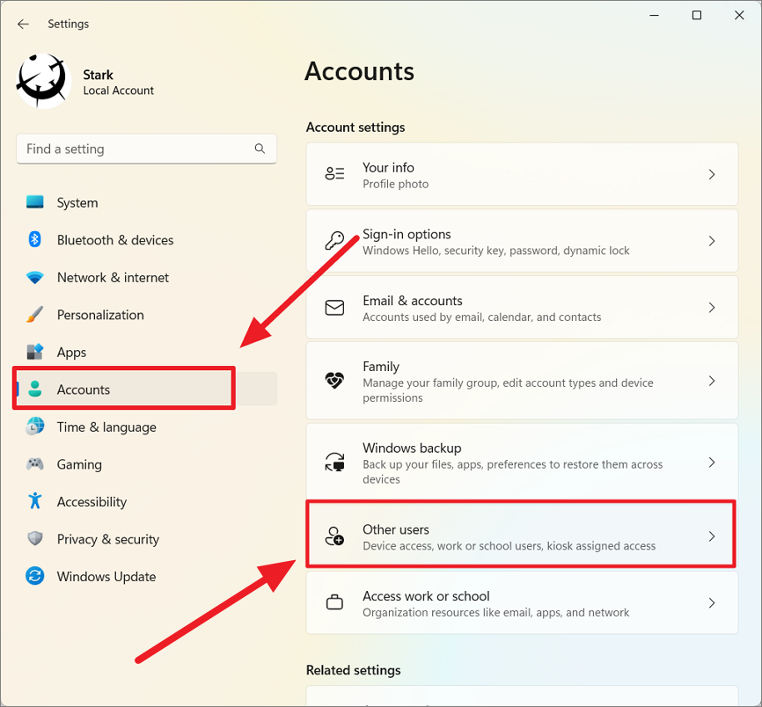Viewport: 762px width, 707px height.
Task: Click the Gaming controller icon
Action: point(35,464)
